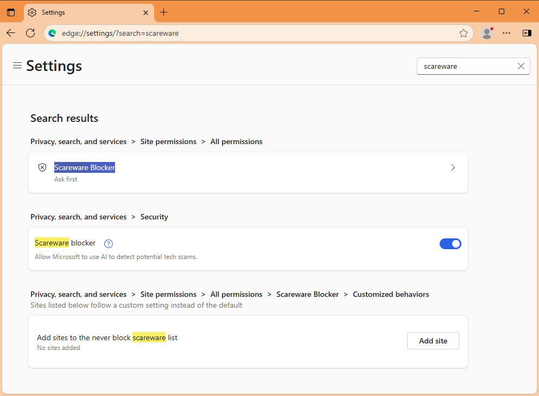Add this page to favorites star
This screenshot has width=539, height=396.
click(x=463, y=33)
